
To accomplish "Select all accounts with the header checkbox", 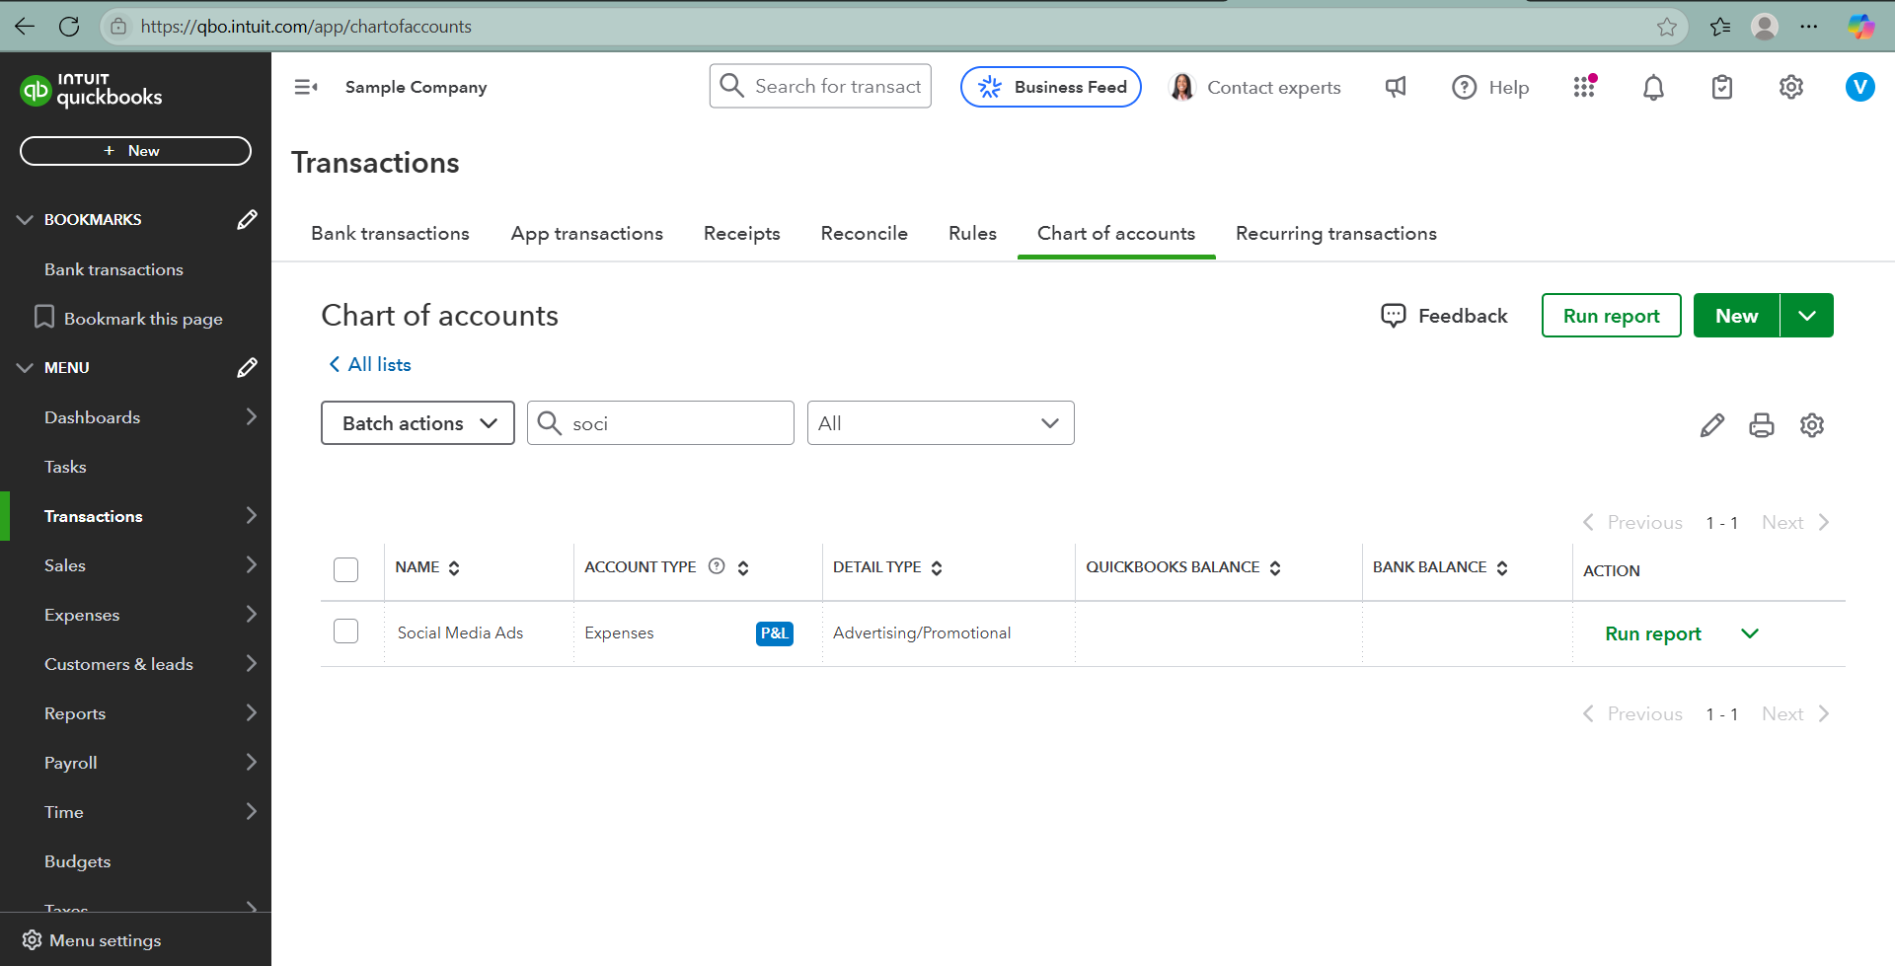I will (346, 569).
